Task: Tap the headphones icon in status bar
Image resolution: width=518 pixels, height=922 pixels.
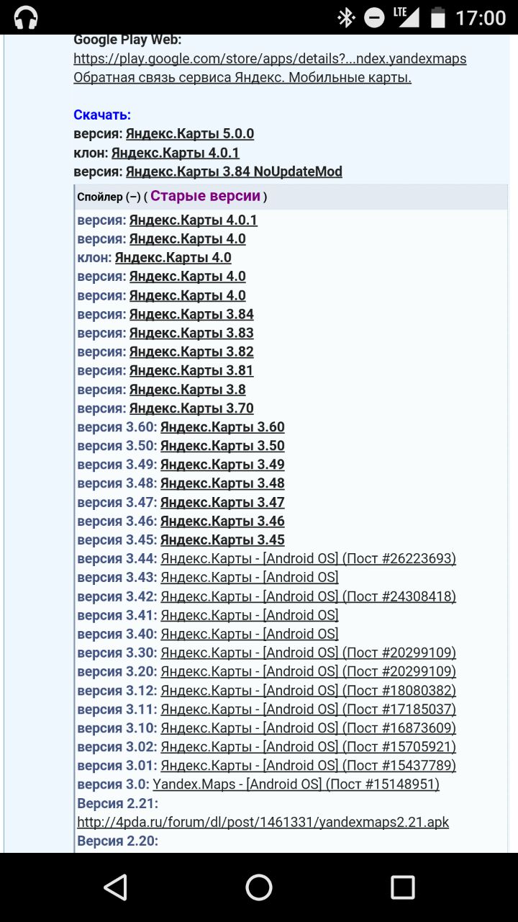Action: point(26,17)
